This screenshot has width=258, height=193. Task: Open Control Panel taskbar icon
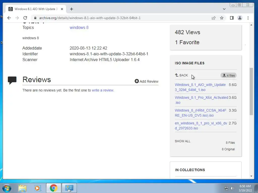[69, 188]
